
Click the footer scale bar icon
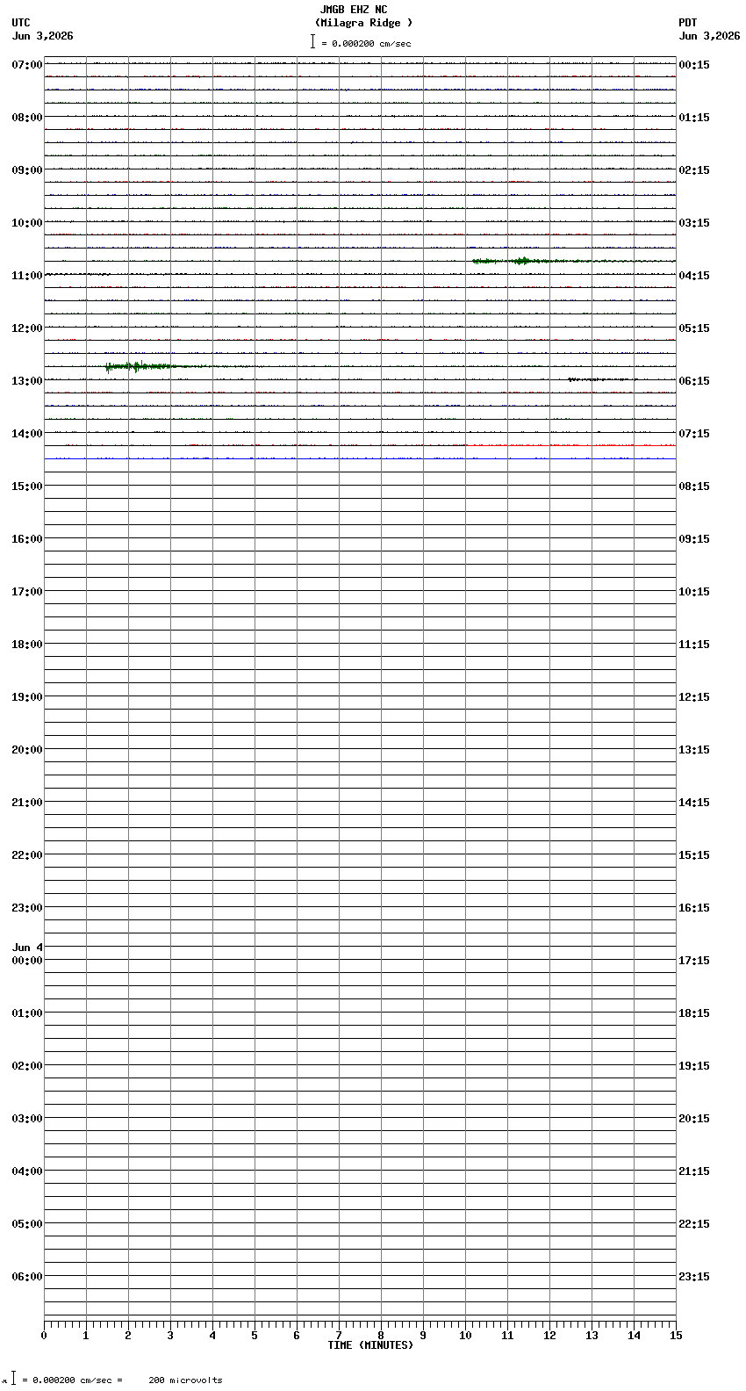click(13, 1379)
